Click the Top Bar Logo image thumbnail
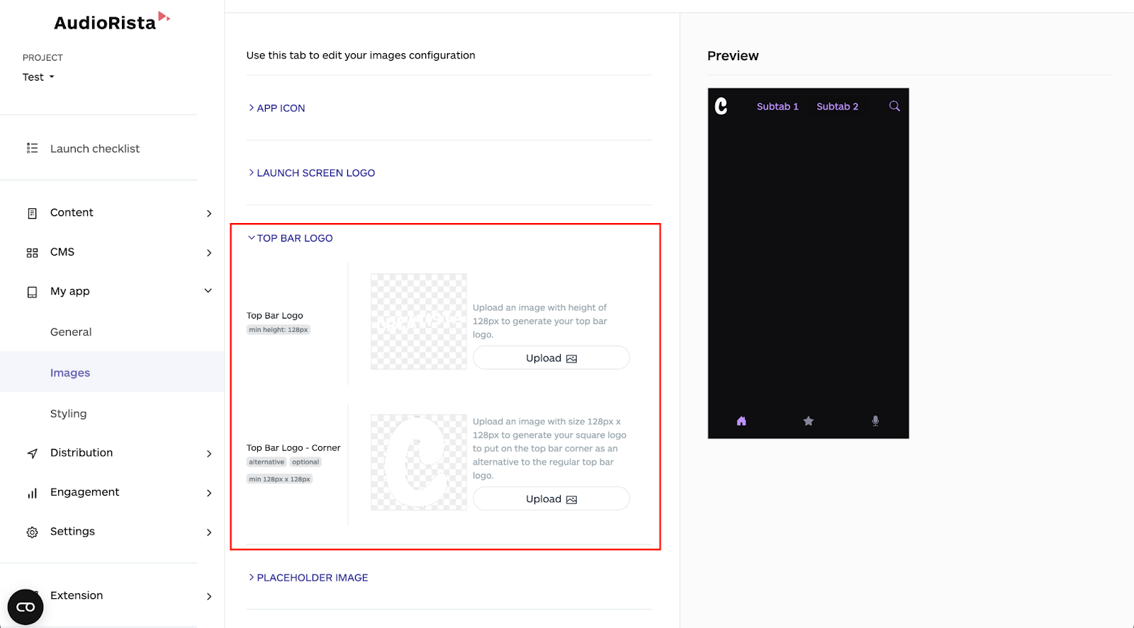The image size is (1134, 628). click(x=419, y=321)
